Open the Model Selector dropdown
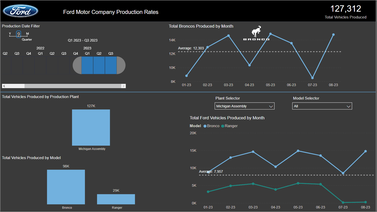 tap(322, 106)
